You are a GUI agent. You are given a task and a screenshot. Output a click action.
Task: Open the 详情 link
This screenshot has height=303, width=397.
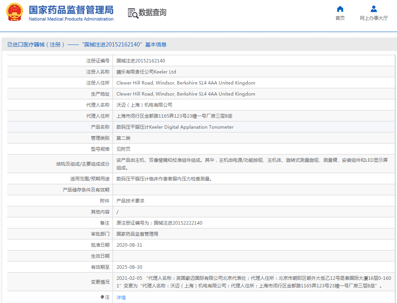121,297
